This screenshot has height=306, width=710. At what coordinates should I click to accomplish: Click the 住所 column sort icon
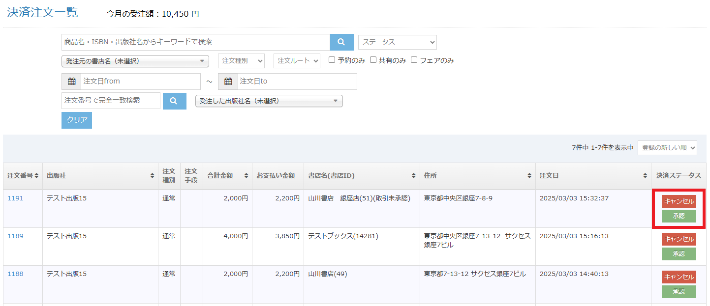click(529, 175)
